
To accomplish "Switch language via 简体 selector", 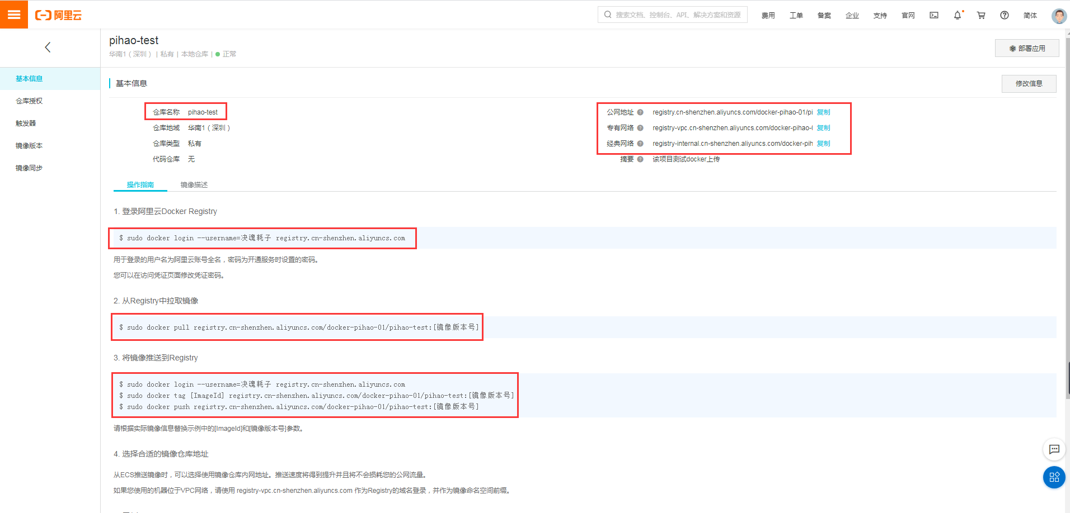I will click(x=1030, y=16).
